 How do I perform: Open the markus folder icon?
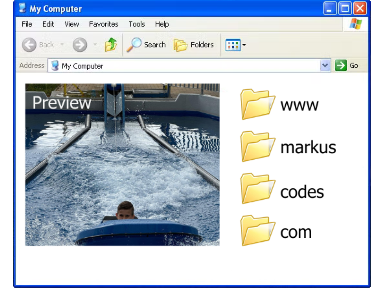pyautogui.click(x=258, y=147)
